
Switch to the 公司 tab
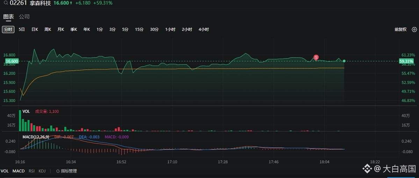pos(24,16)
